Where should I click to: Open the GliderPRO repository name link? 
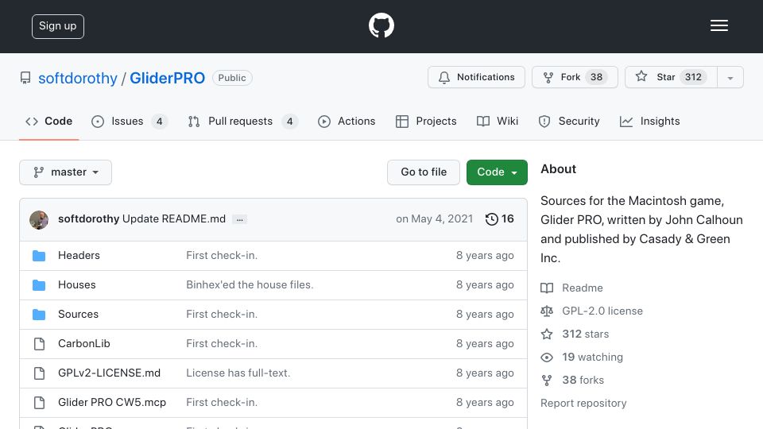click(168, 78)
